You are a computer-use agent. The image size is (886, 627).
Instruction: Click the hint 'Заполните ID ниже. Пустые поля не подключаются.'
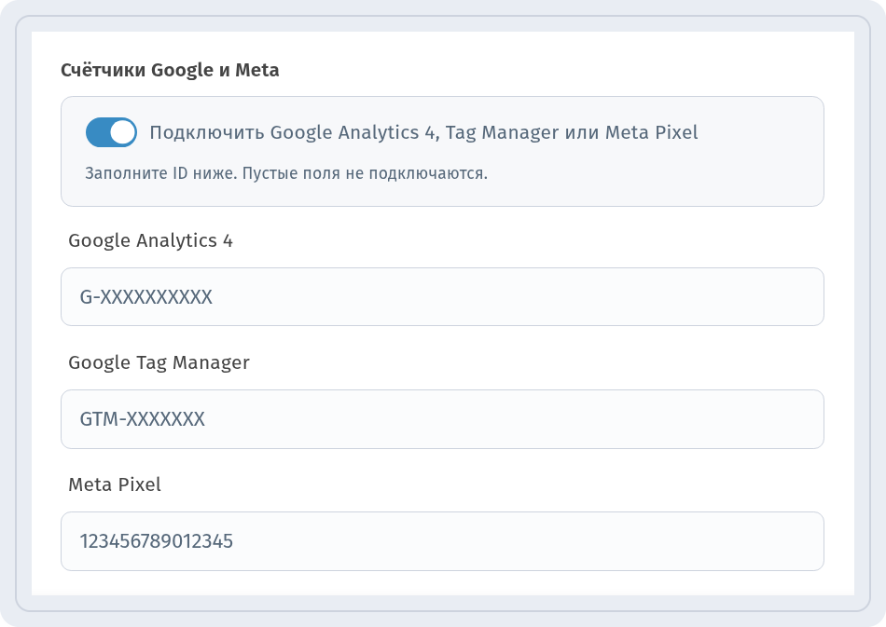(286, 172)
